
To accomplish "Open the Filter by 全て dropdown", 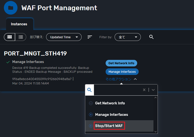I will 128,37.
